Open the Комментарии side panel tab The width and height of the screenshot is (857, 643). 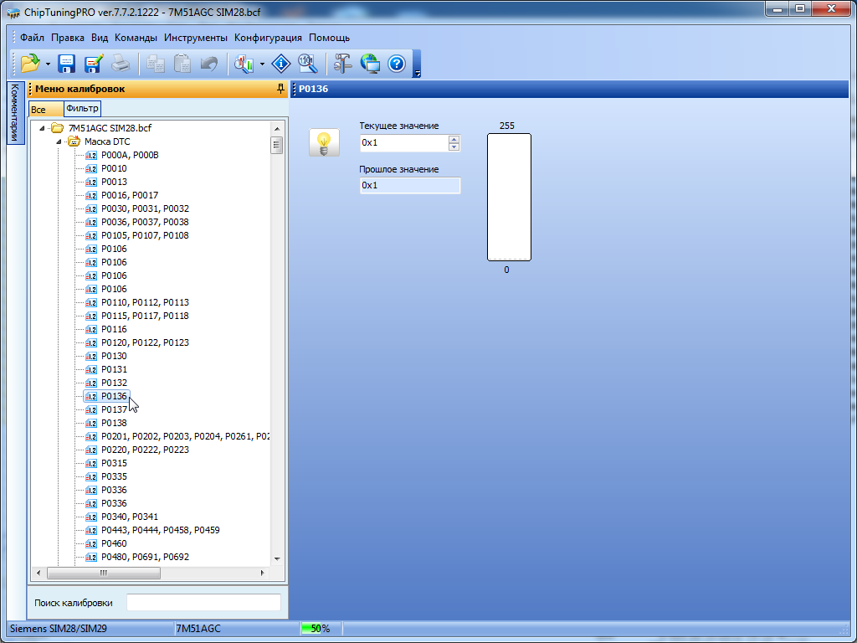[x=14, y=113]
